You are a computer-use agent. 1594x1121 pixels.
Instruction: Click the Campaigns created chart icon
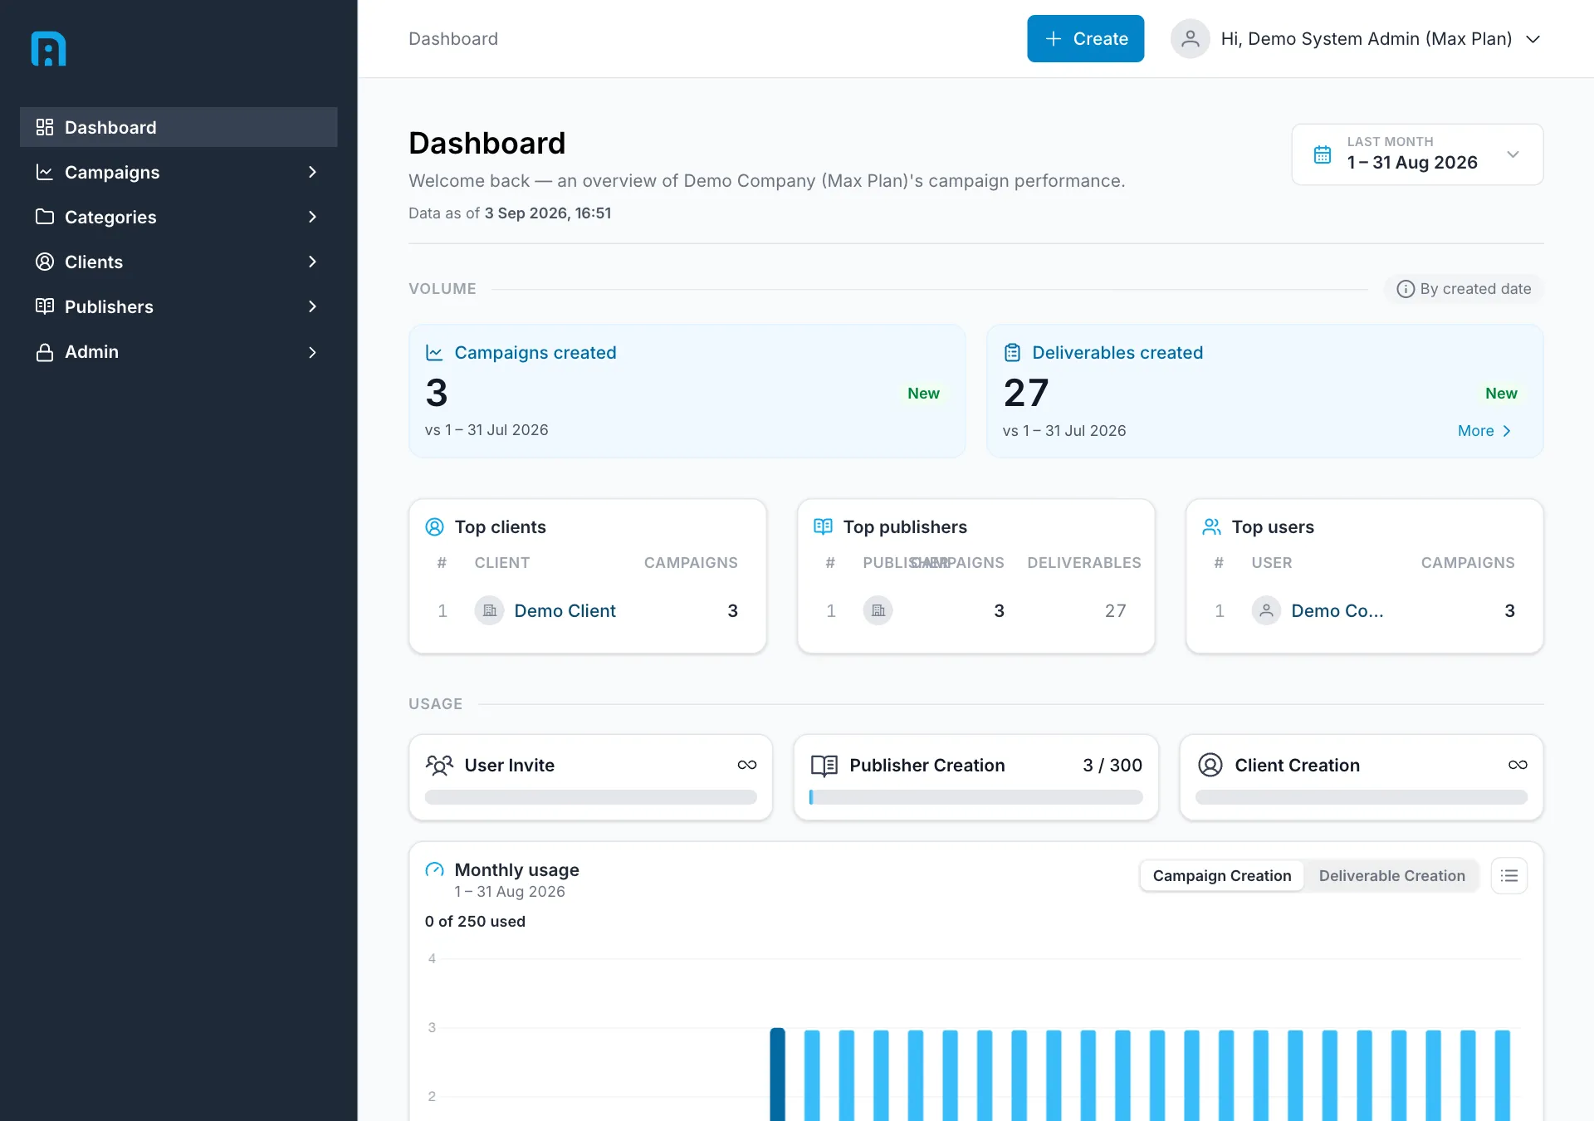pyautogui.click(x=434, y=353)
